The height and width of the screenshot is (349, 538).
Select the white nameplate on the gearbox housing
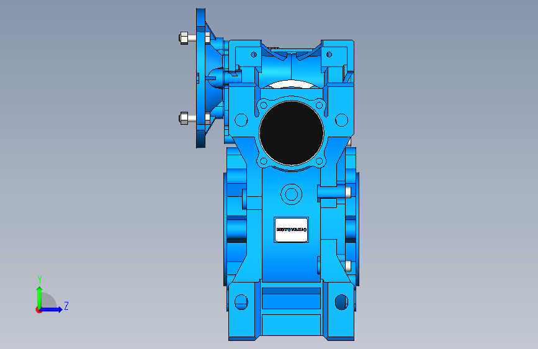291,230
